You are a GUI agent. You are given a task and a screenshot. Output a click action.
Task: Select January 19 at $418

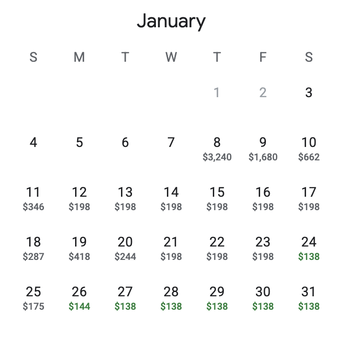[x=79, y=248]
